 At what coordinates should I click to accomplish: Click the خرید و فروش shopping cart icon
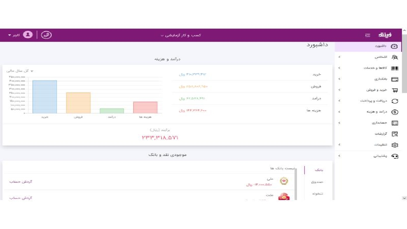[x=395, y=90]
